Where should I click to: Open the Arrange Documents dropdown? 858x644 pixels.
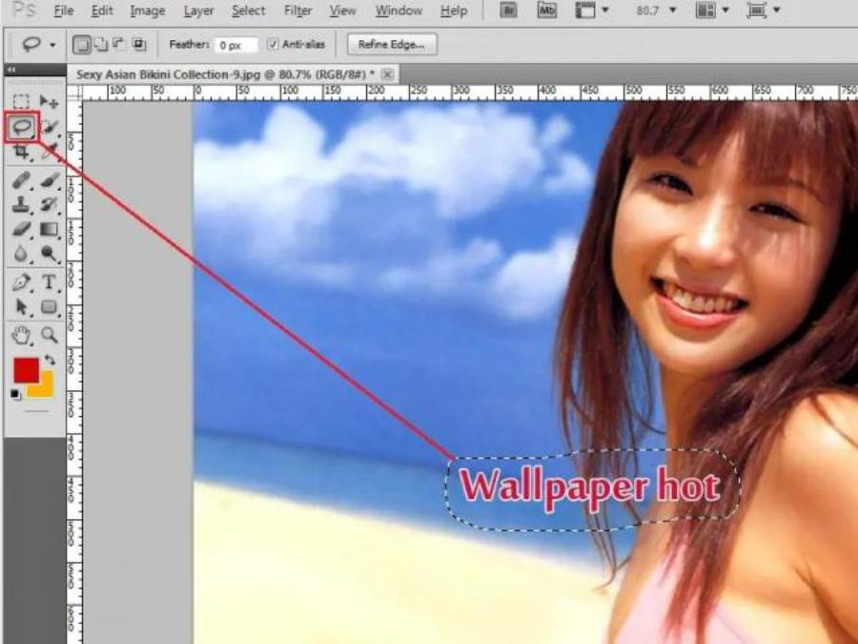pyautogui.click(x=711, y=11)
